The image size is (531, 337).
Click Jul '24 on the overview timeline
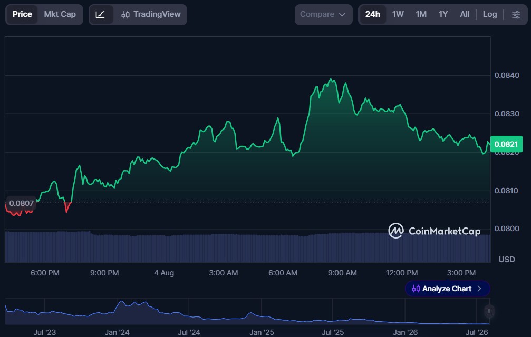(x=189, y=332)
